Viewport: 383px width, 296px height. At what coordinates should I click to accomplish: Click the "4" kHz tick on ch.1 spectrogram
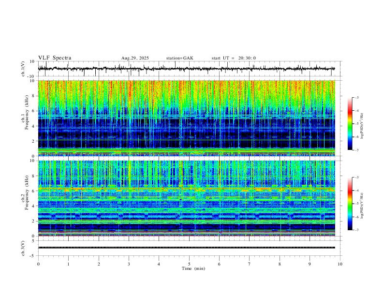33,126
